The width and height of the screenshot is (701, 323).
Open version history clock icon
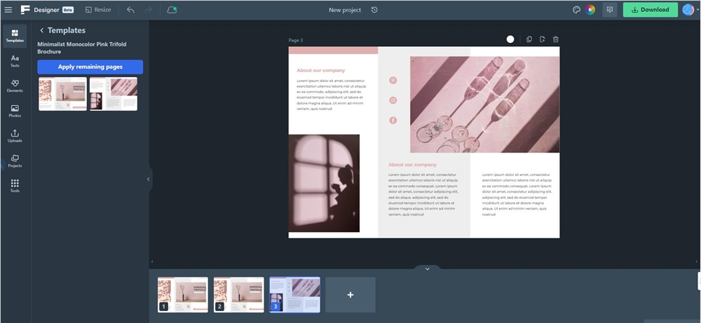pyautogui.click(x=374, y=10)
